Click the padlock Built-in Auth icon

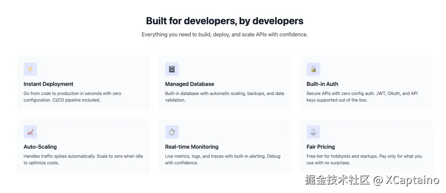(x=313, y=69)
